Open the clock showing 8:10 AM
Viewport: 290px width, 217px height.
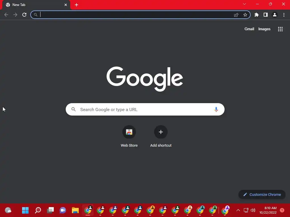point(268,210)
